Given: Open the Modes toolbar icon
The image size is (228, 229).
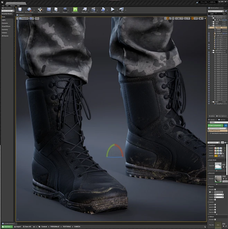Looking at the screenshot, I should [40, 10].
